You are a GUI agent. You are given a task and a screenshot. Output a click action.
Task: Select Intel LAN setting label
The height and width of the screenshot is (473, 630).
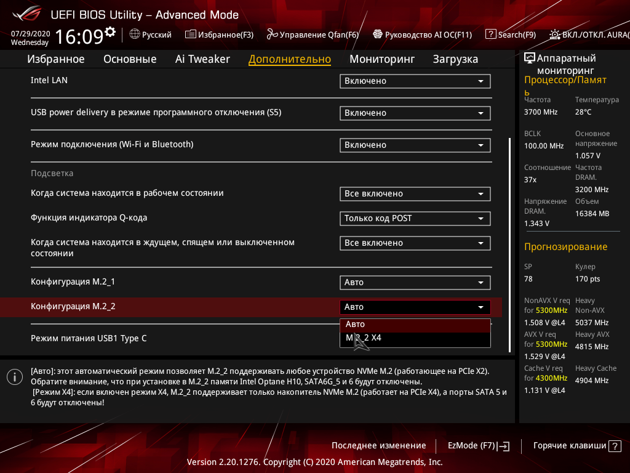tap(49, 81)
